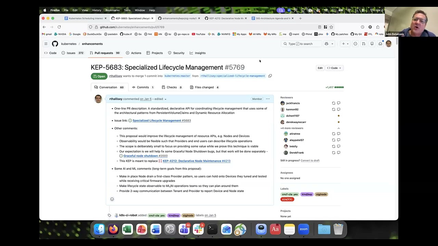Open the History menu in Firefox menu bar
438x246 pixels.
(x=96, y=10)
